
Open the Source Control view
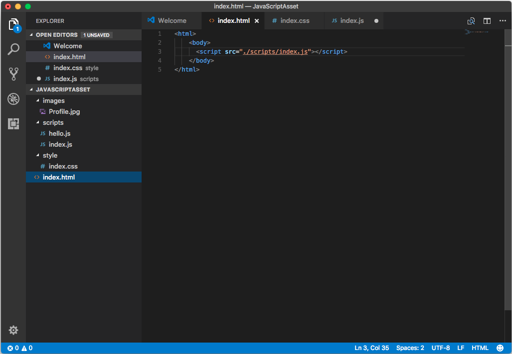point(13,74)
